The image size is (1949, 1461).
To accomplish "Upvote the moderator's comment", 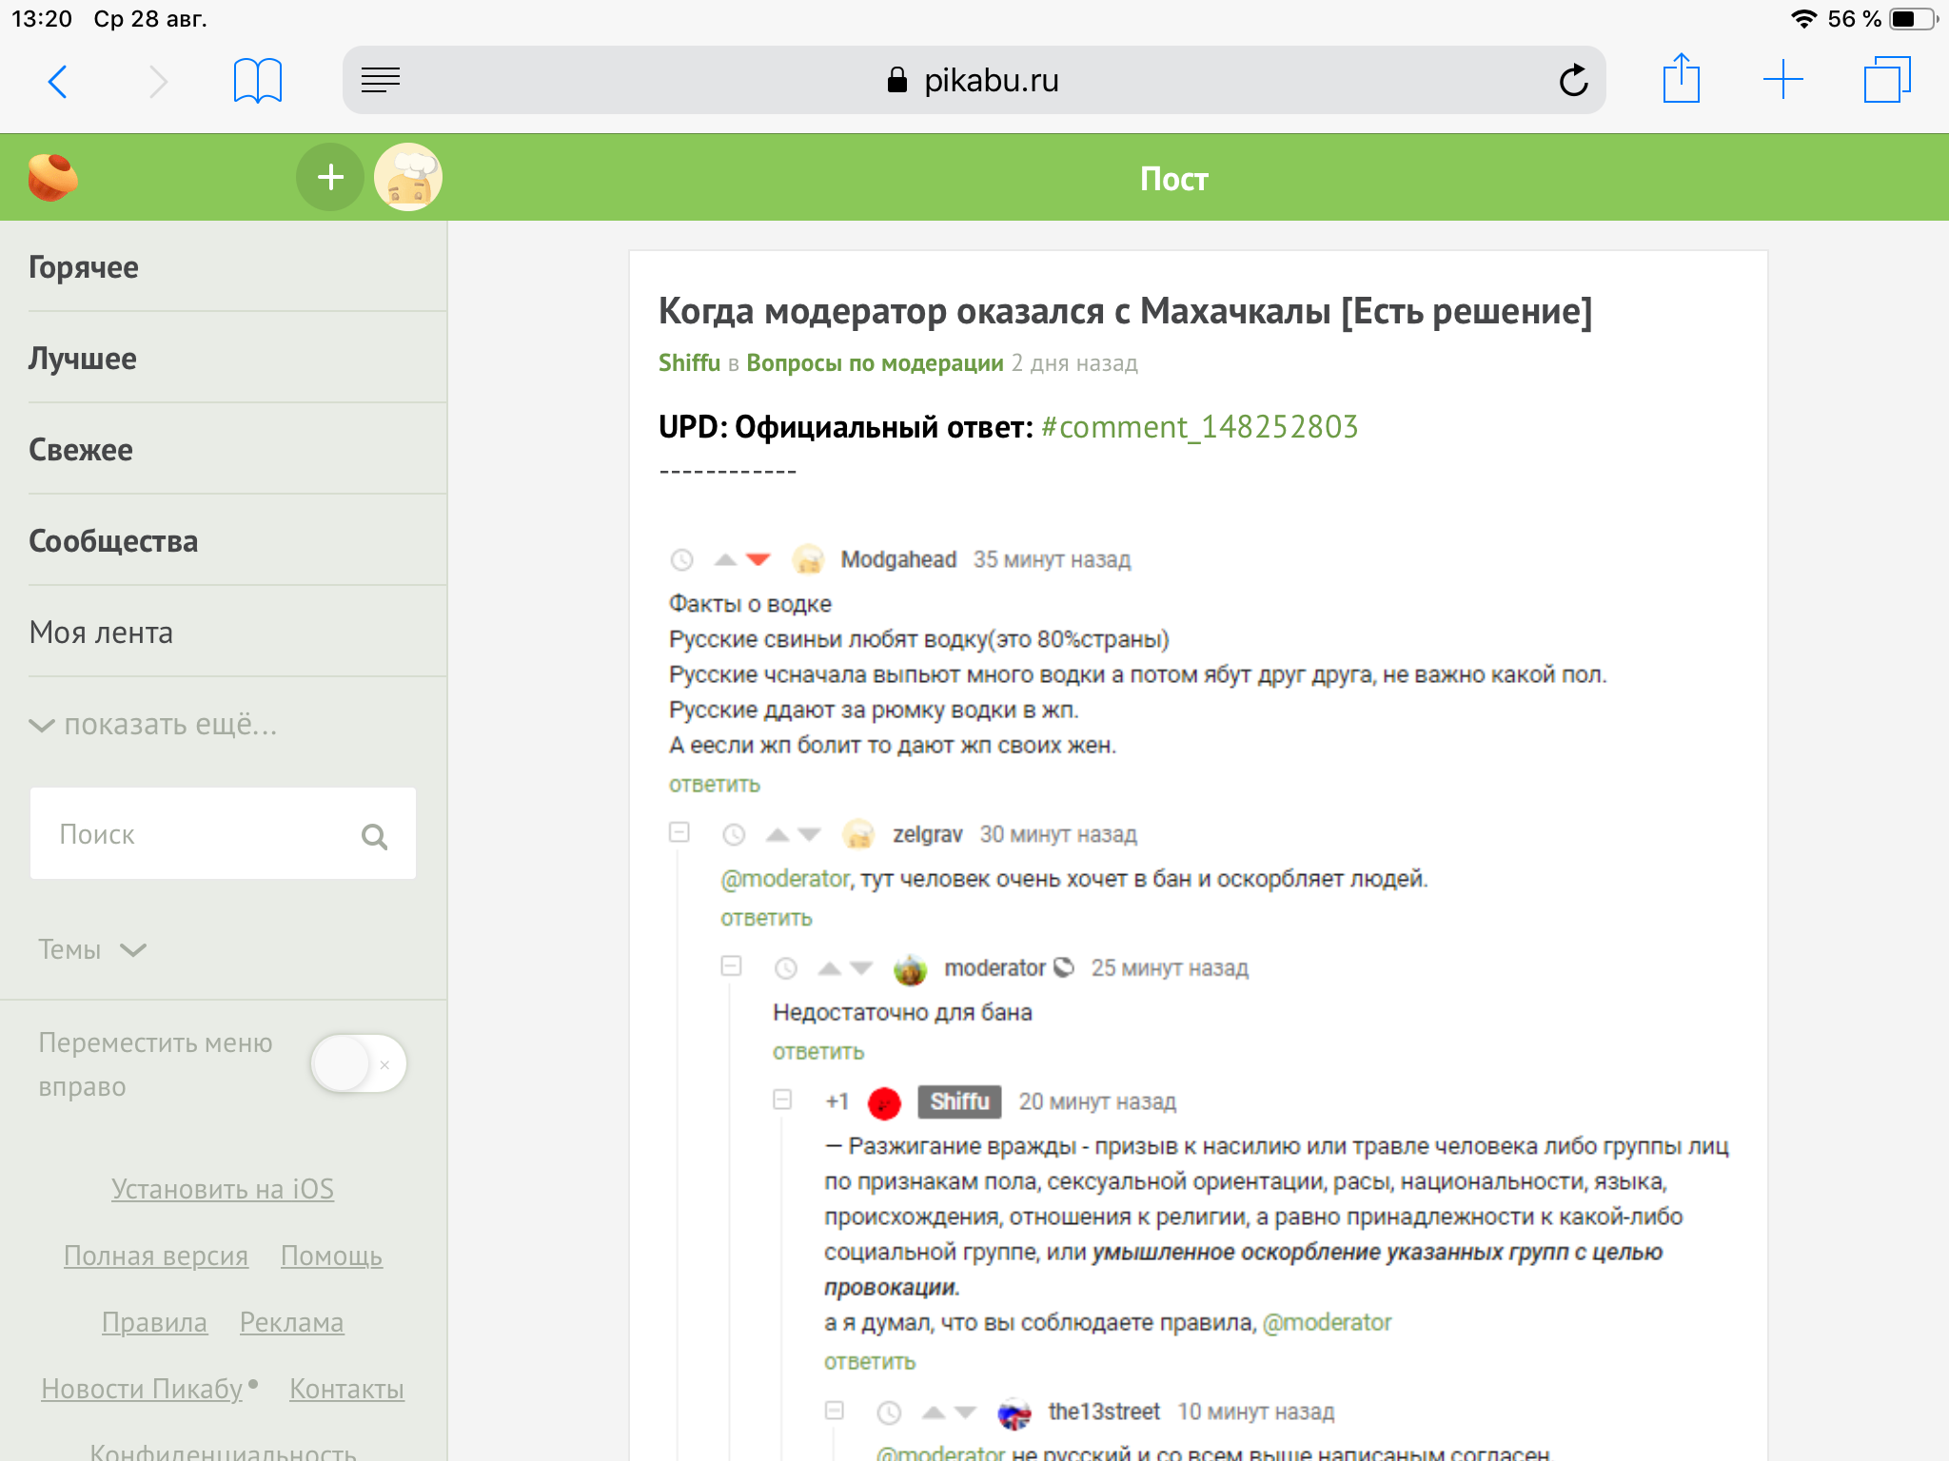I will (x=829, y=968).
